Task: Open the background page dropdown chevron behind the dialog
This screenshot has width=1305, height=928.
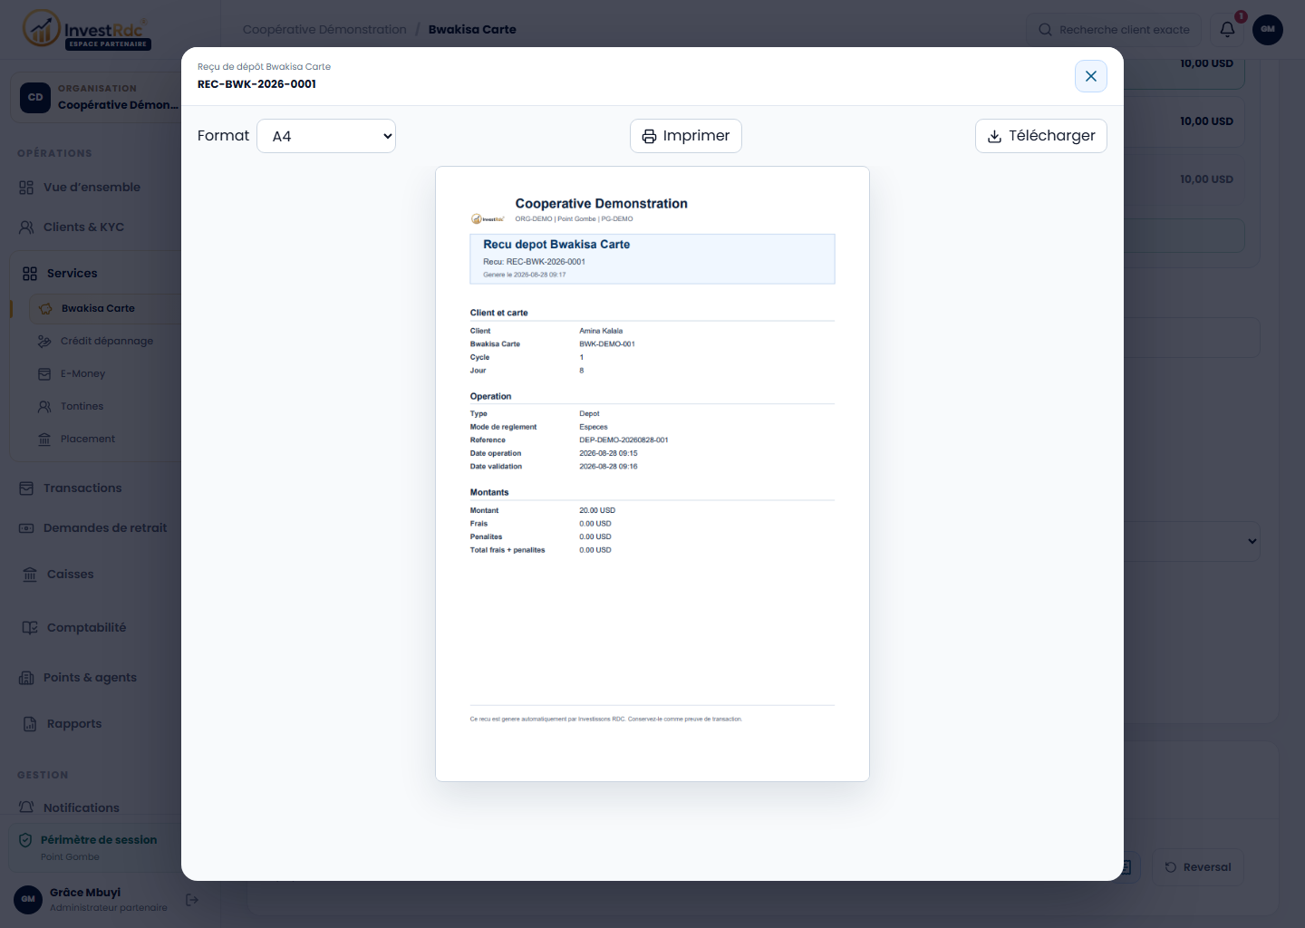Action: pyautogui.click(x=1252, y=541)
